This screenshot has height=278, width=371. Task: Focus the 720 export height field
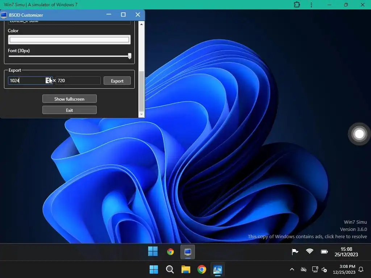[78, 80]
